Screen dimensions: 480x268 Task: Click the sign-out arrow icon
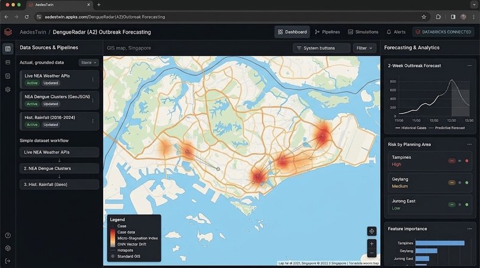(x=8, y=261)
